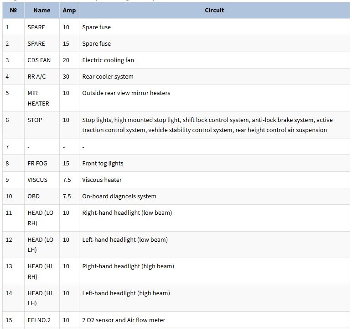Click "Viscous heater" circuit text

(102, 180)
